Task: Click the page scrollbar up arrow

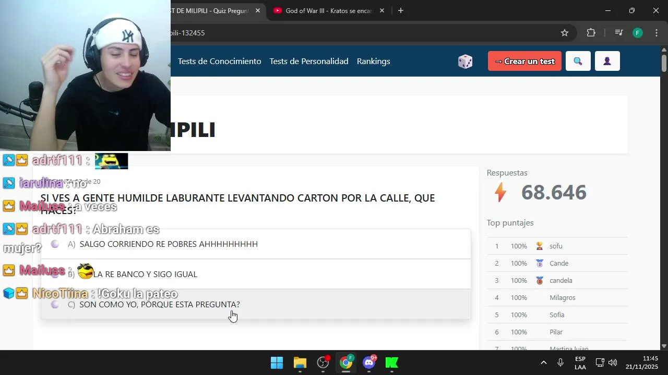Action: [x=664, y=50]
